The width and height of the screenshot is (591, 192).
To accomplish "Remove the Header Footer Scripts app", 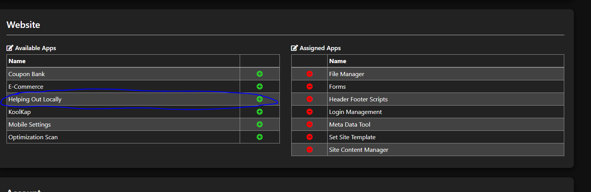I will [x=310, y=99].
